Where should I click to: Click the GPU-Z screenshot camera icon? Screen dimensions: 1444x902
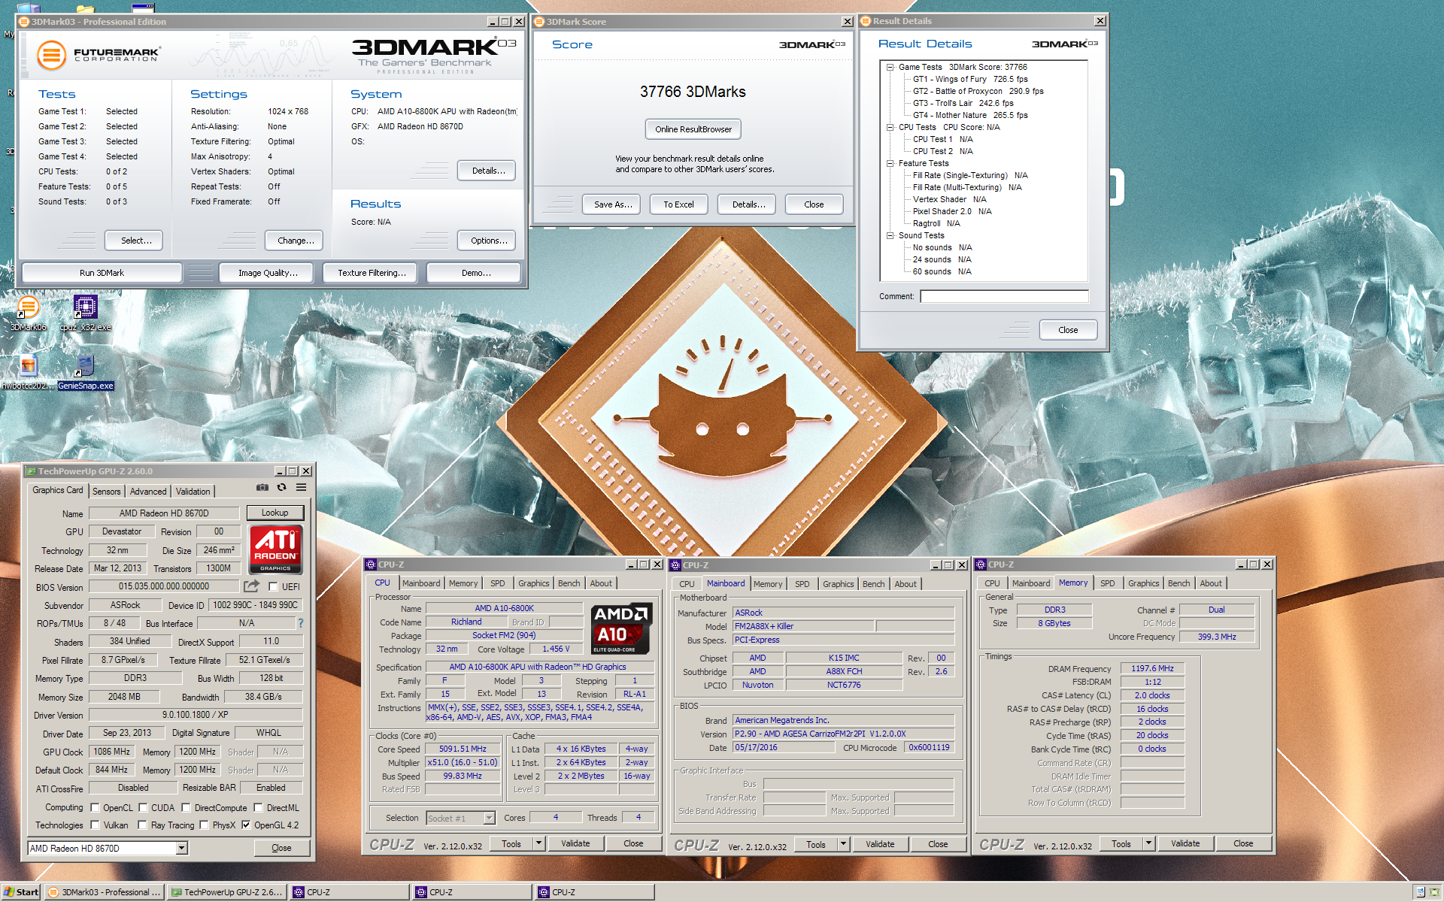[x=262, y=488]
